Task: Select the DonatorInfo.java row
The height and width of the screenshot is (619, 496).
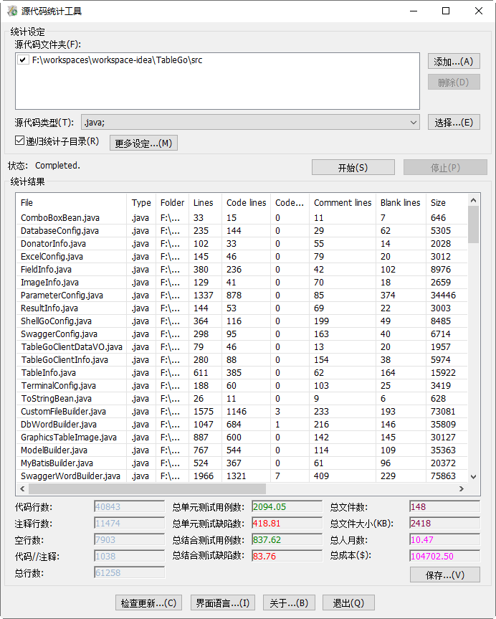Action: pyautogui.click(x=242, y=244)
